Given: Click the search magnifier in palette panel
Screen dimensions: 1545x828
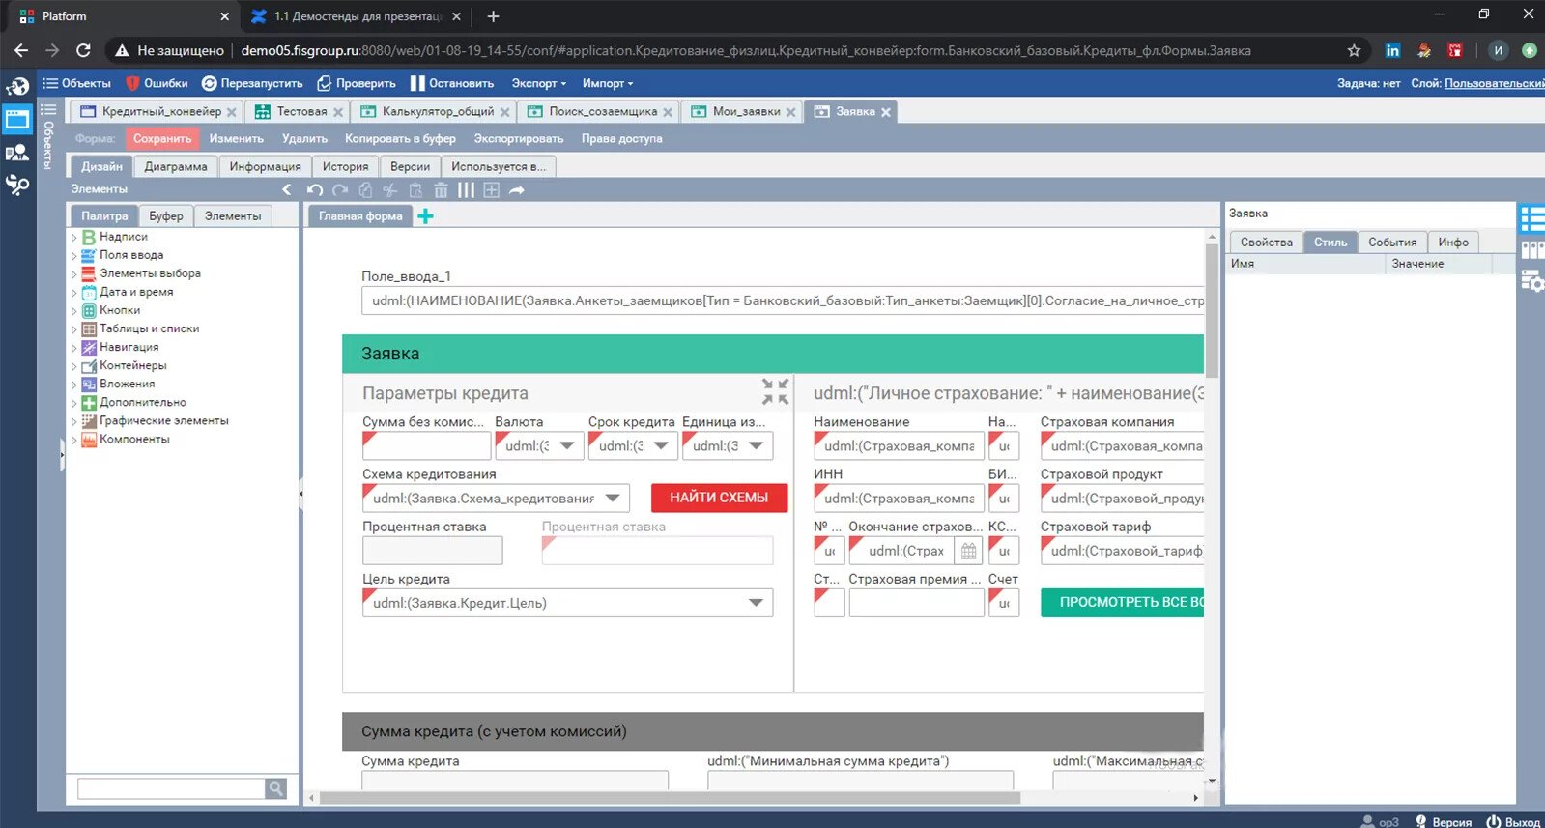Looking at the screenshot, I should 276,788.
